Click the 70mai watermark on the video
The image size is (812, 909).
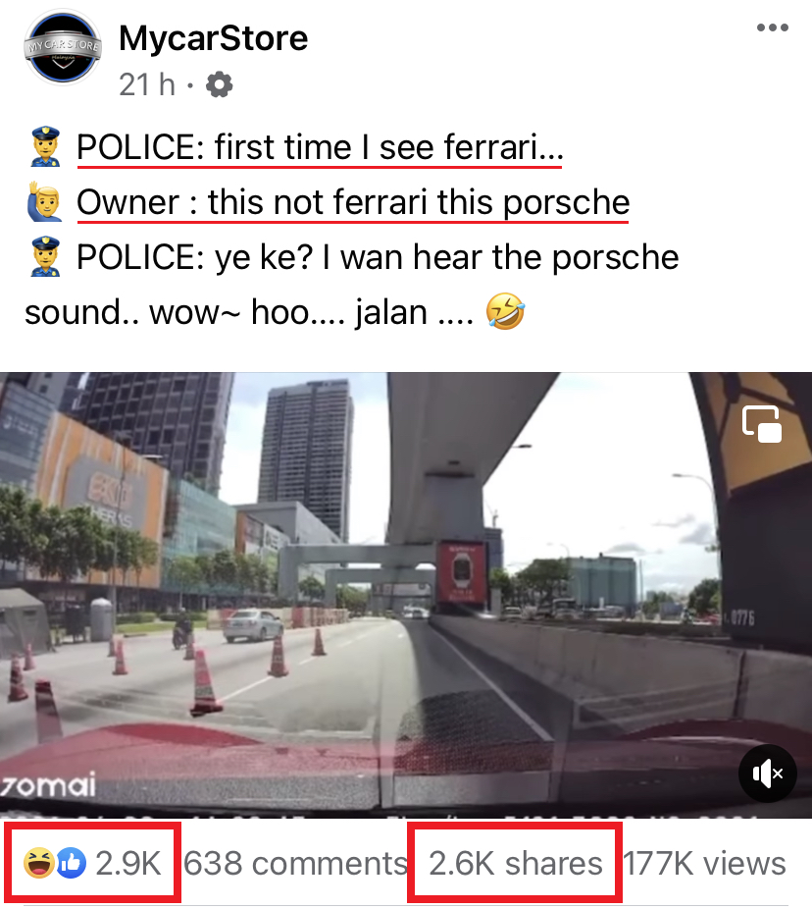point(48,785)
